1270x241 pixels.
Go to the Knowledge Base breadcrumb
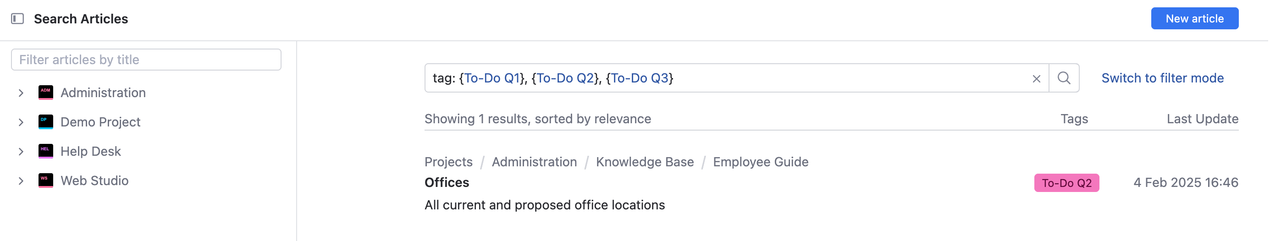644,162
